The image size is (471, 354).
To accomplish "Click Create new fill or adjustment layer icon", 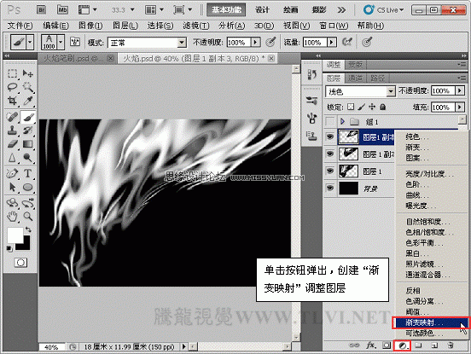I will 402,345.
